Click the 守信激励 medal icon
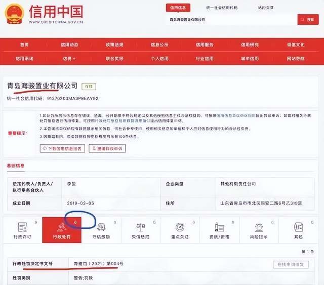324x285 pixels. [x=101, y=227]
